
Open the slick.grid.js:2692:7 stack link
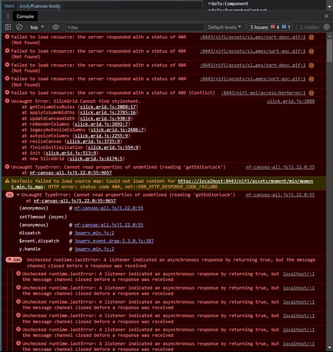[x=101, y=124]
